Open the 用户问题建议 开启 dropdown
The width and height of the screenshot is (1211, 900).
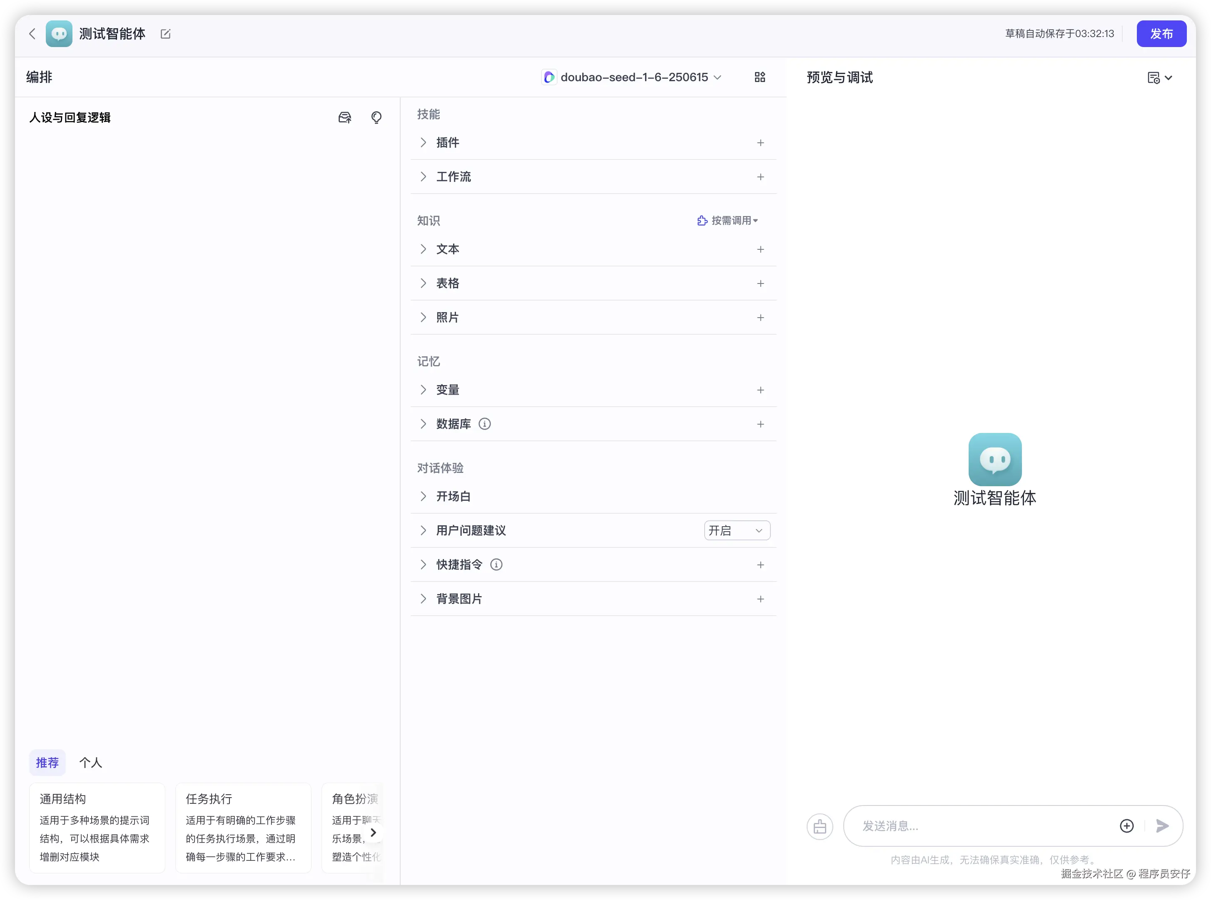[737, 531]
